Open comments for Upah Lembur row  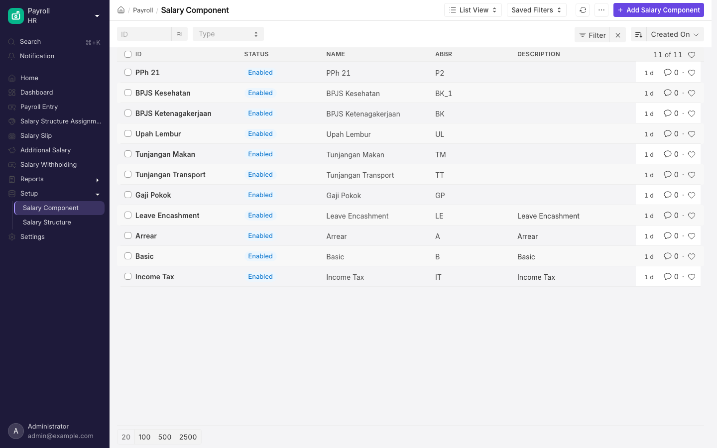pos(671,134)
